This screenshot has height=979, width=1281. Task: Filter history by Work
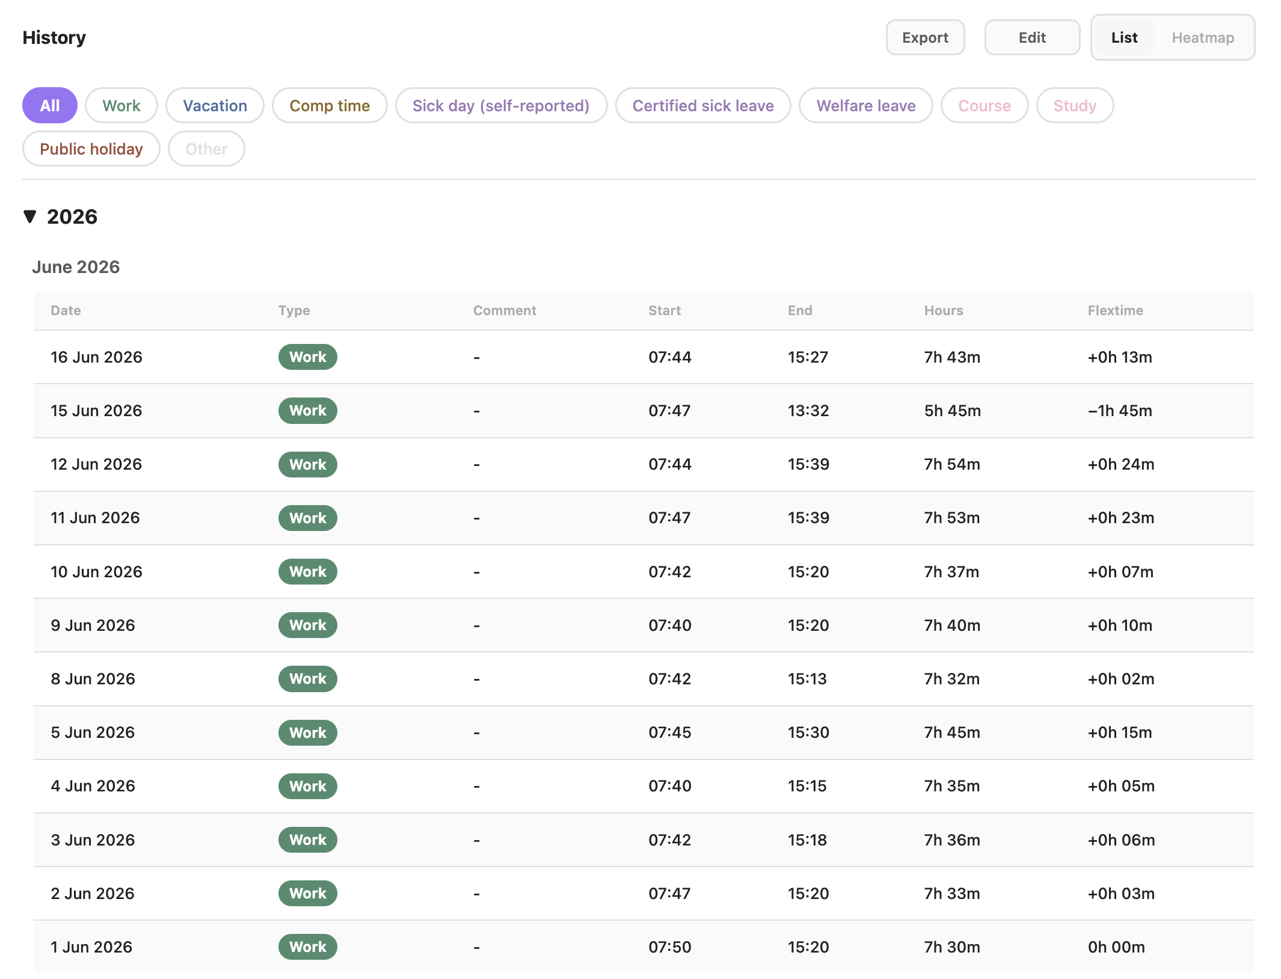click(121, 105)
